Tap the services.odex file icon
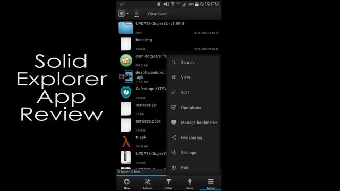This screenshot has width=340, height=191. pos(126,125)
